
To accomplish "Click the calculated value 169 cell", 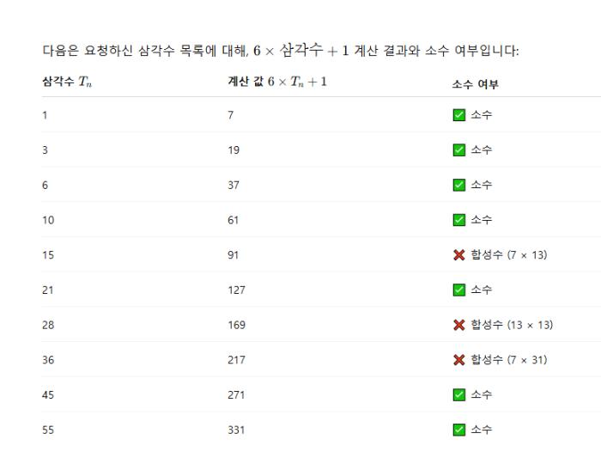I will click(x=236, y=325).
